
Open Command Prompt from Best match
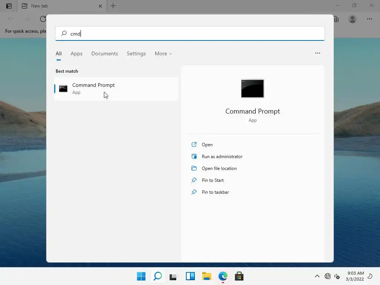pos(116,89)
